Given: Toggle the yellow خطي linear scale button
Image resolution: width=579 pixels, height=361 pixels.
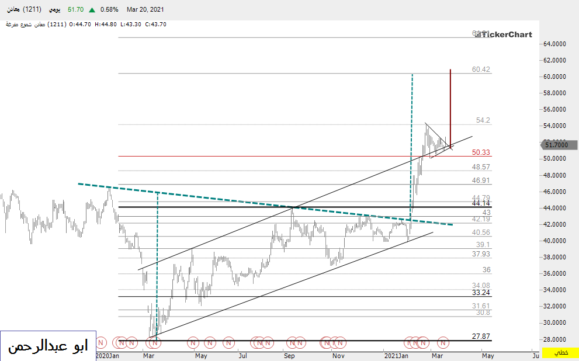Looking at the screenshot, I should click(x=560, y=353).
